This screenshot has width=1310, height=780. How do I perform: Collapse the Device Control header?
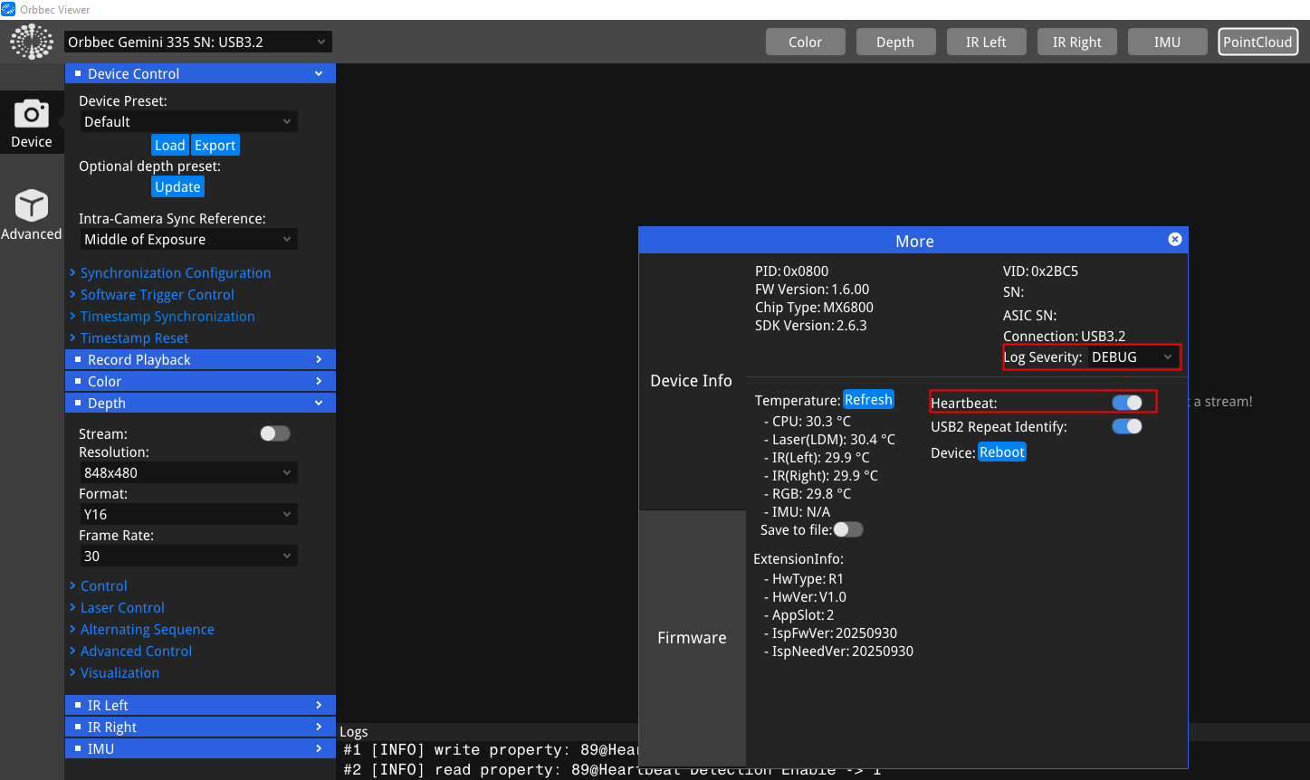click(200, 73)
